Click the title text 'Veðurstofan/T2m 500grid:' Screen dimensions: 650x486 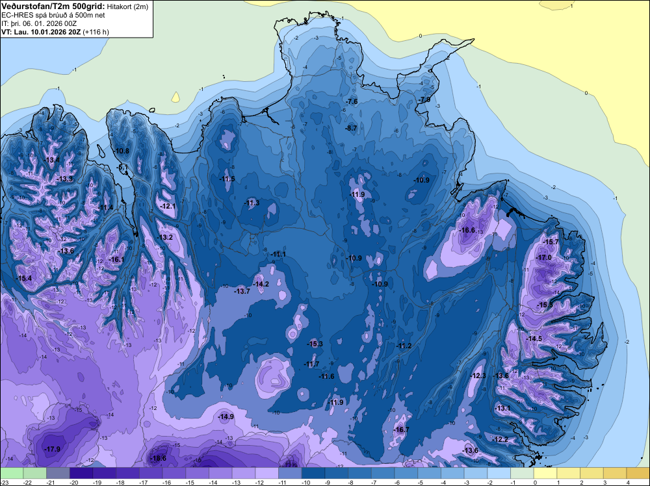point(53,6)
